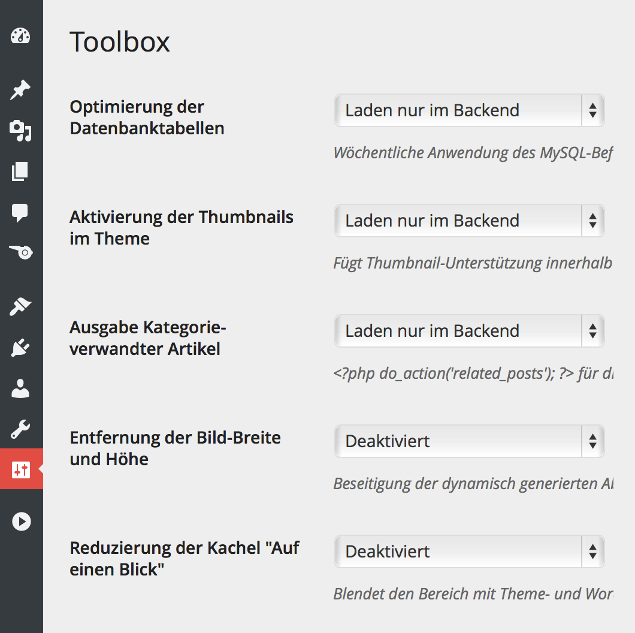
Task: Open the Tools wrench icon
Action: tap(20, 429)
